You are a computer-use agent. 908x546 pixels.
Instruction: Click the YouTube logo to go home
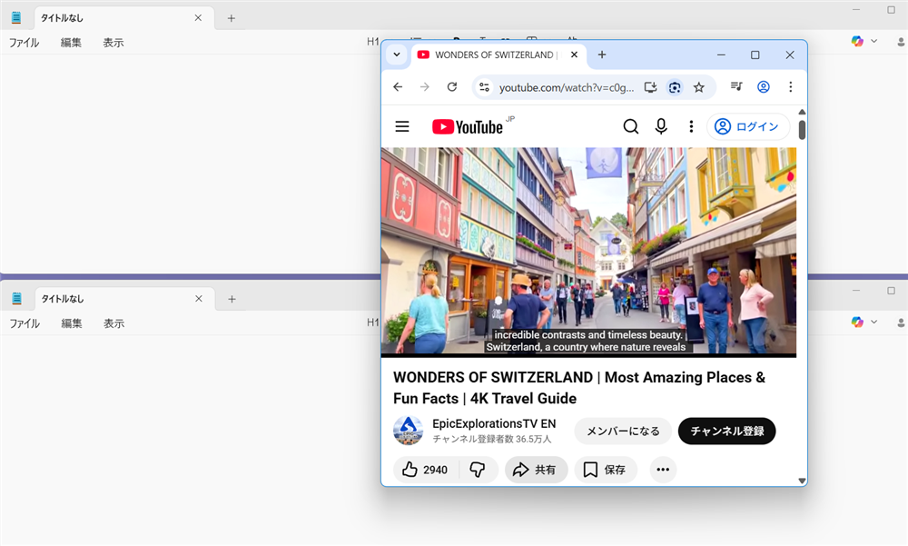tap(469, 126)
